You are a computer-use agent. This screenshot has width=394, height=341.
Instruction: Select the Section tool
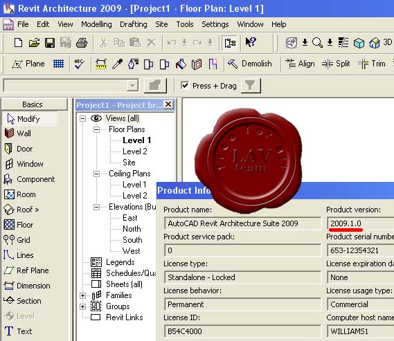pyautogui.click(x=22, y=301)
